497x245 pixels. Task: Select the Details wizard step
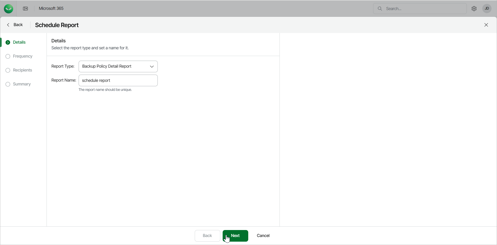(x=16, y=42)
